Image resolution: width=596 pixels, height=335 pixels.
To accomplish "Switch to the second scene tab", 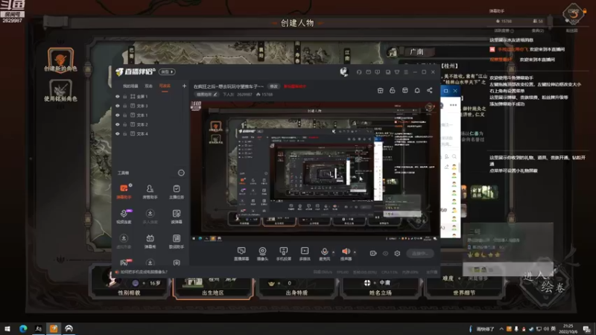I will [x=148, y=86].
